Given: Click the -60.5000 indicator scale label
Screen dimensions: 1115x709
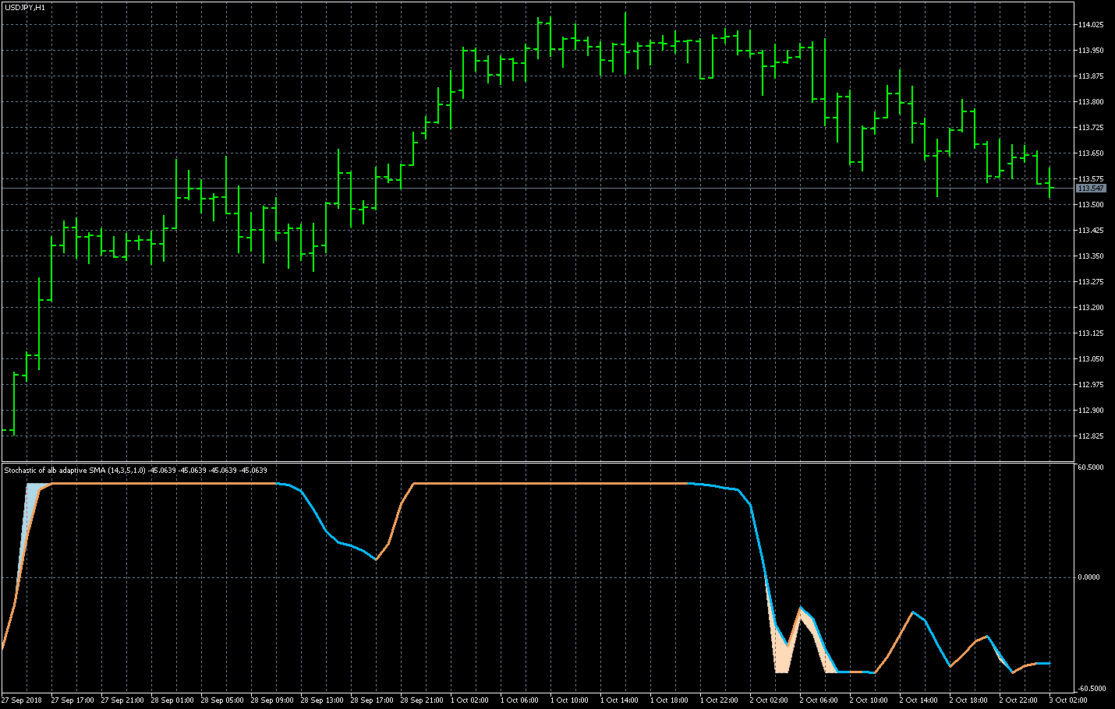Looking at the screenshot, I should point(1090,689).
